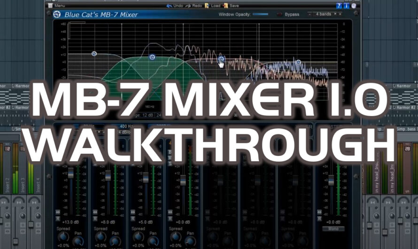Viewport: 418px width, 249px height.
Task: Click the Window Opacity slider
Action: [x=260, y=14]
